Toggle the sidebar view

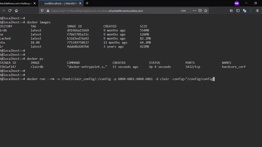(238, 11)
